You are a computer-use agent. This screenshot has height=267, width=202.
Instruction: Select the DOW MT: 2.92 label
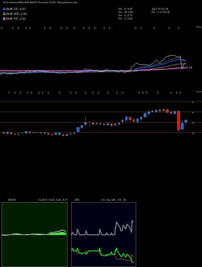(16, 14)
